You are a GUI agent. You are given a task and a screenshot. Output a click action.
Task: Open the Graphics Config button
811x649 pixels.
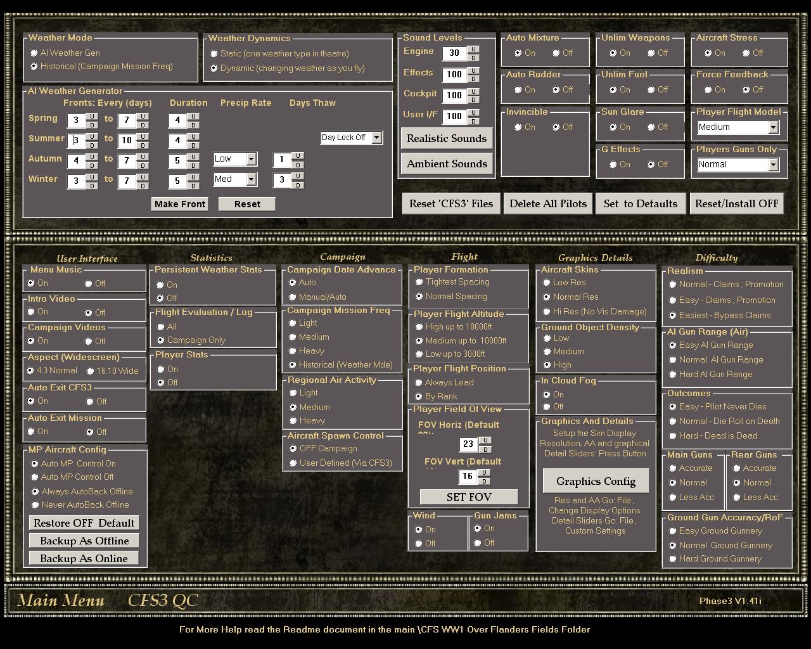(596, 482)
